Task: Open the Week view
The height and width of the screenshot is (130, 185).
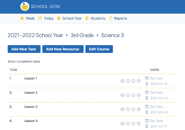Action: click(x=30, y=18)
